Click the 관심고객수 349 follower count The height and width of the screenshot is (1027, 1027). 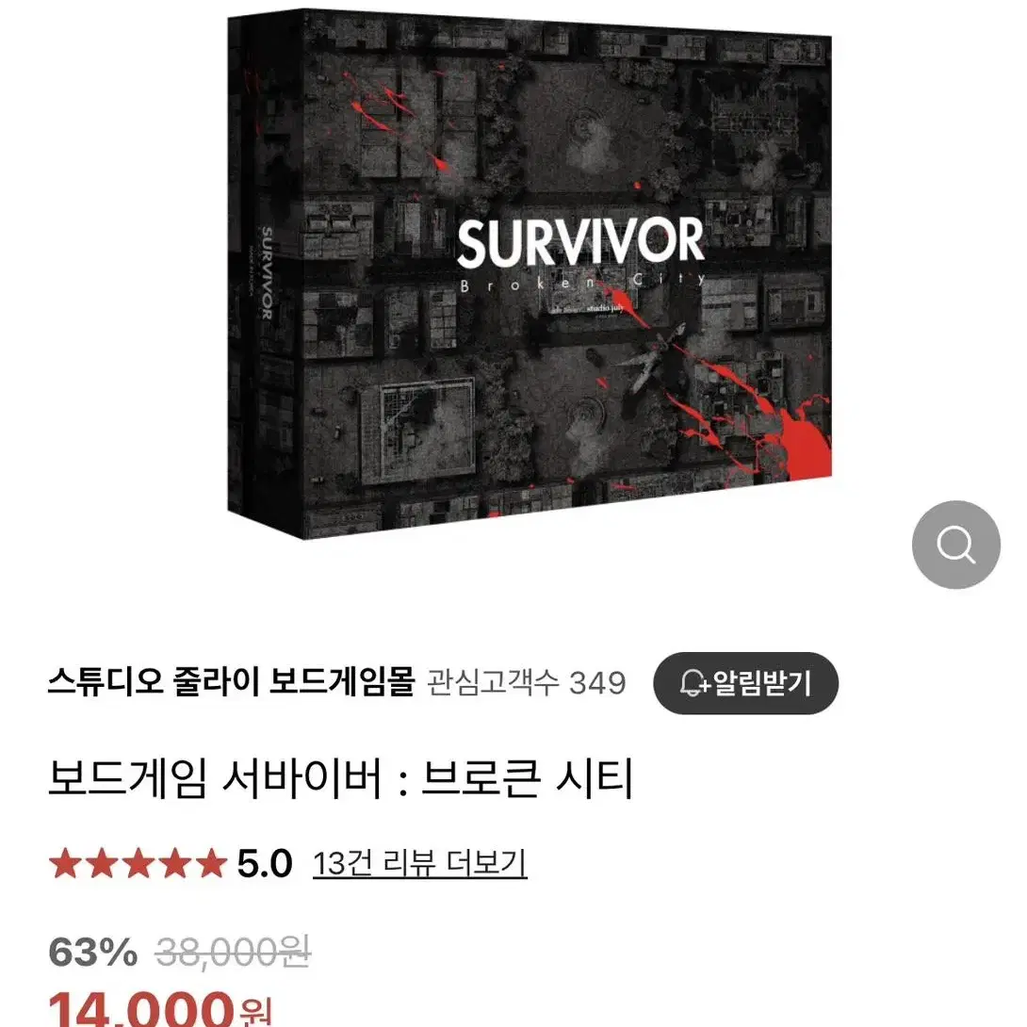527,682
